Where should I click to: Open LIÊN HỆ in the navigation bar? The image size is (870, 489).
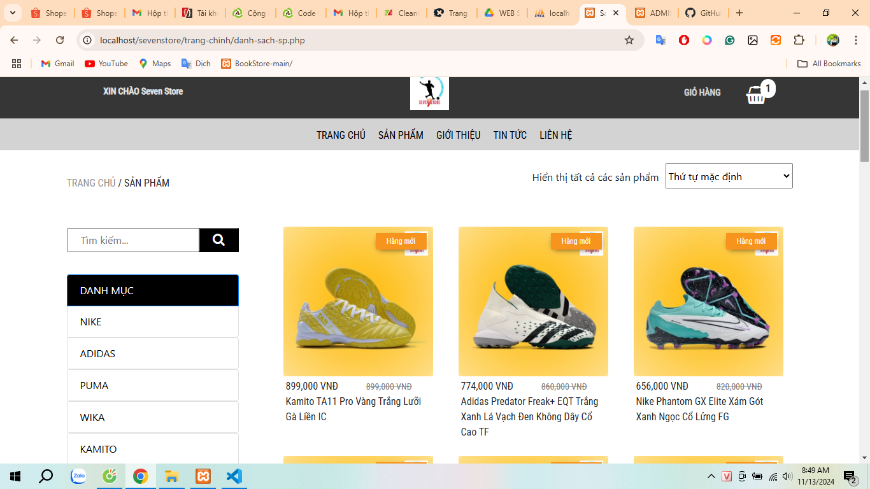556,135
